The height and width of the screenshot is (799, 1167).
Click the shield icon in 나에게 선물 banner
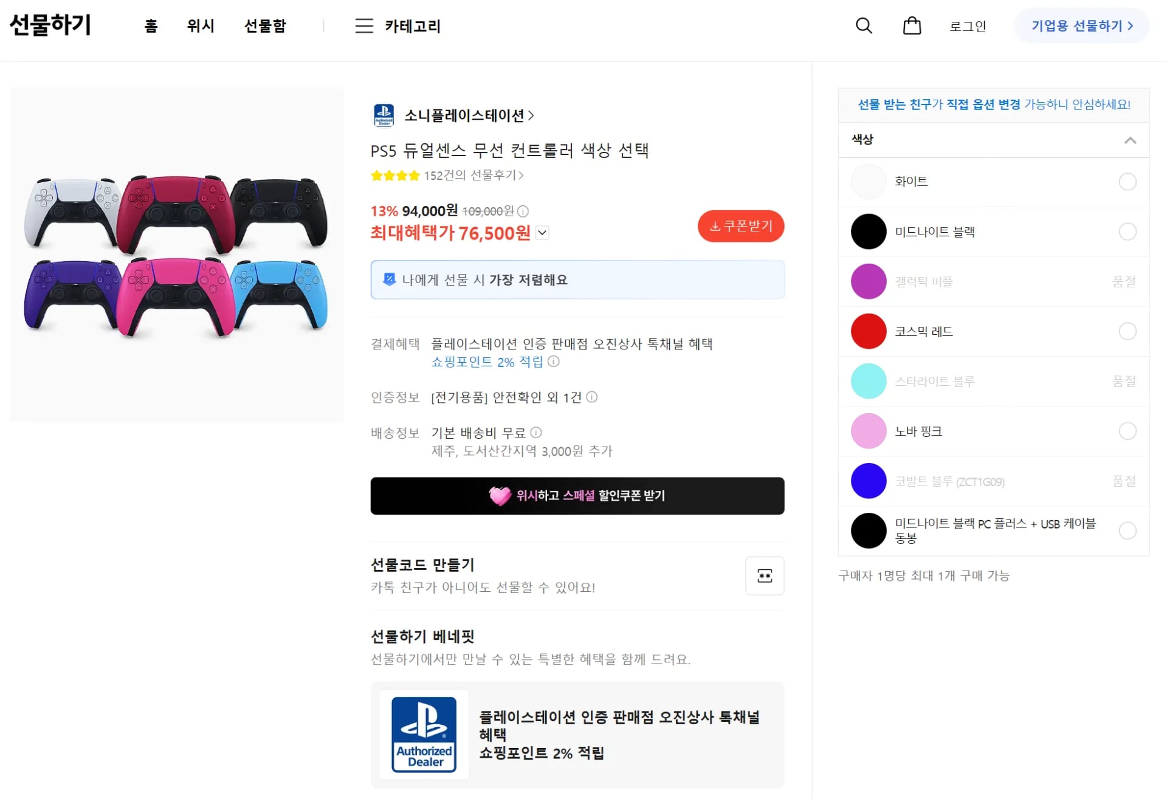coord(389,279)
